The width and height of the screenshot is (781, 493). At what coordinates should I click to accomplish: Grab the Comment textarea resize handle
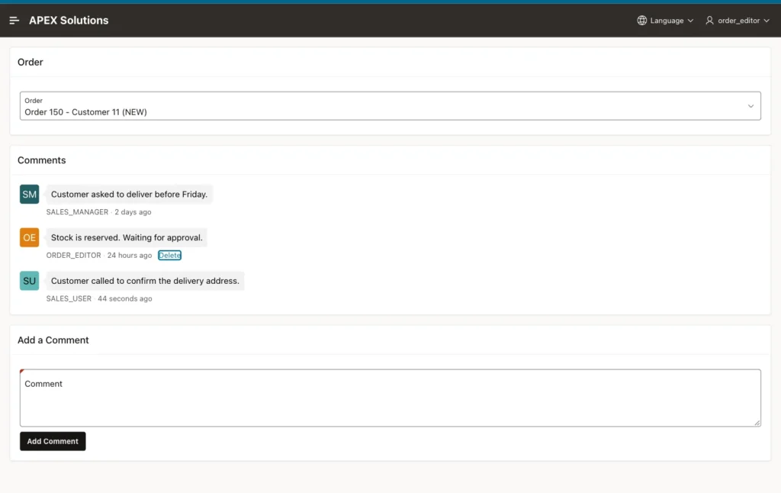coord(757,423)
